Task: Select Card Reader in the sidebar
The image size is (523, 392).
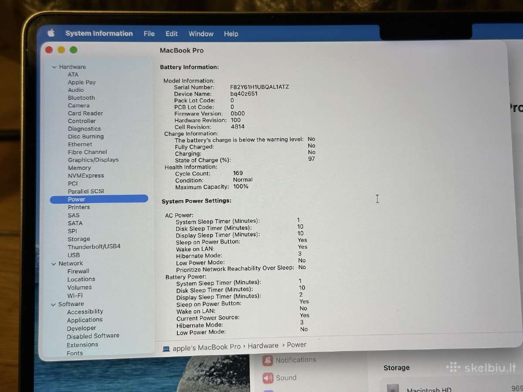Action: click(85, 113)
